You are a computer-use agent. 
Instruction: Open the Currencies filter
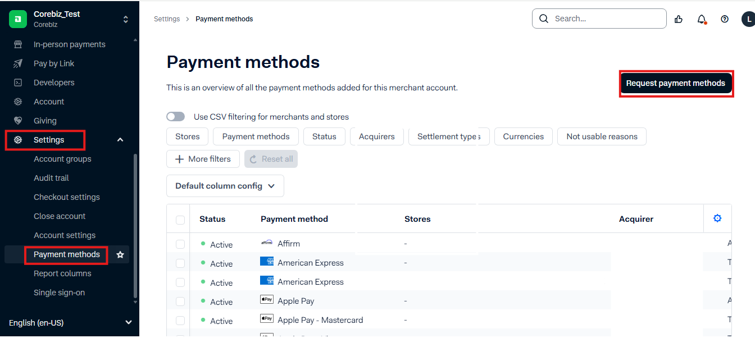coord(524,136)
